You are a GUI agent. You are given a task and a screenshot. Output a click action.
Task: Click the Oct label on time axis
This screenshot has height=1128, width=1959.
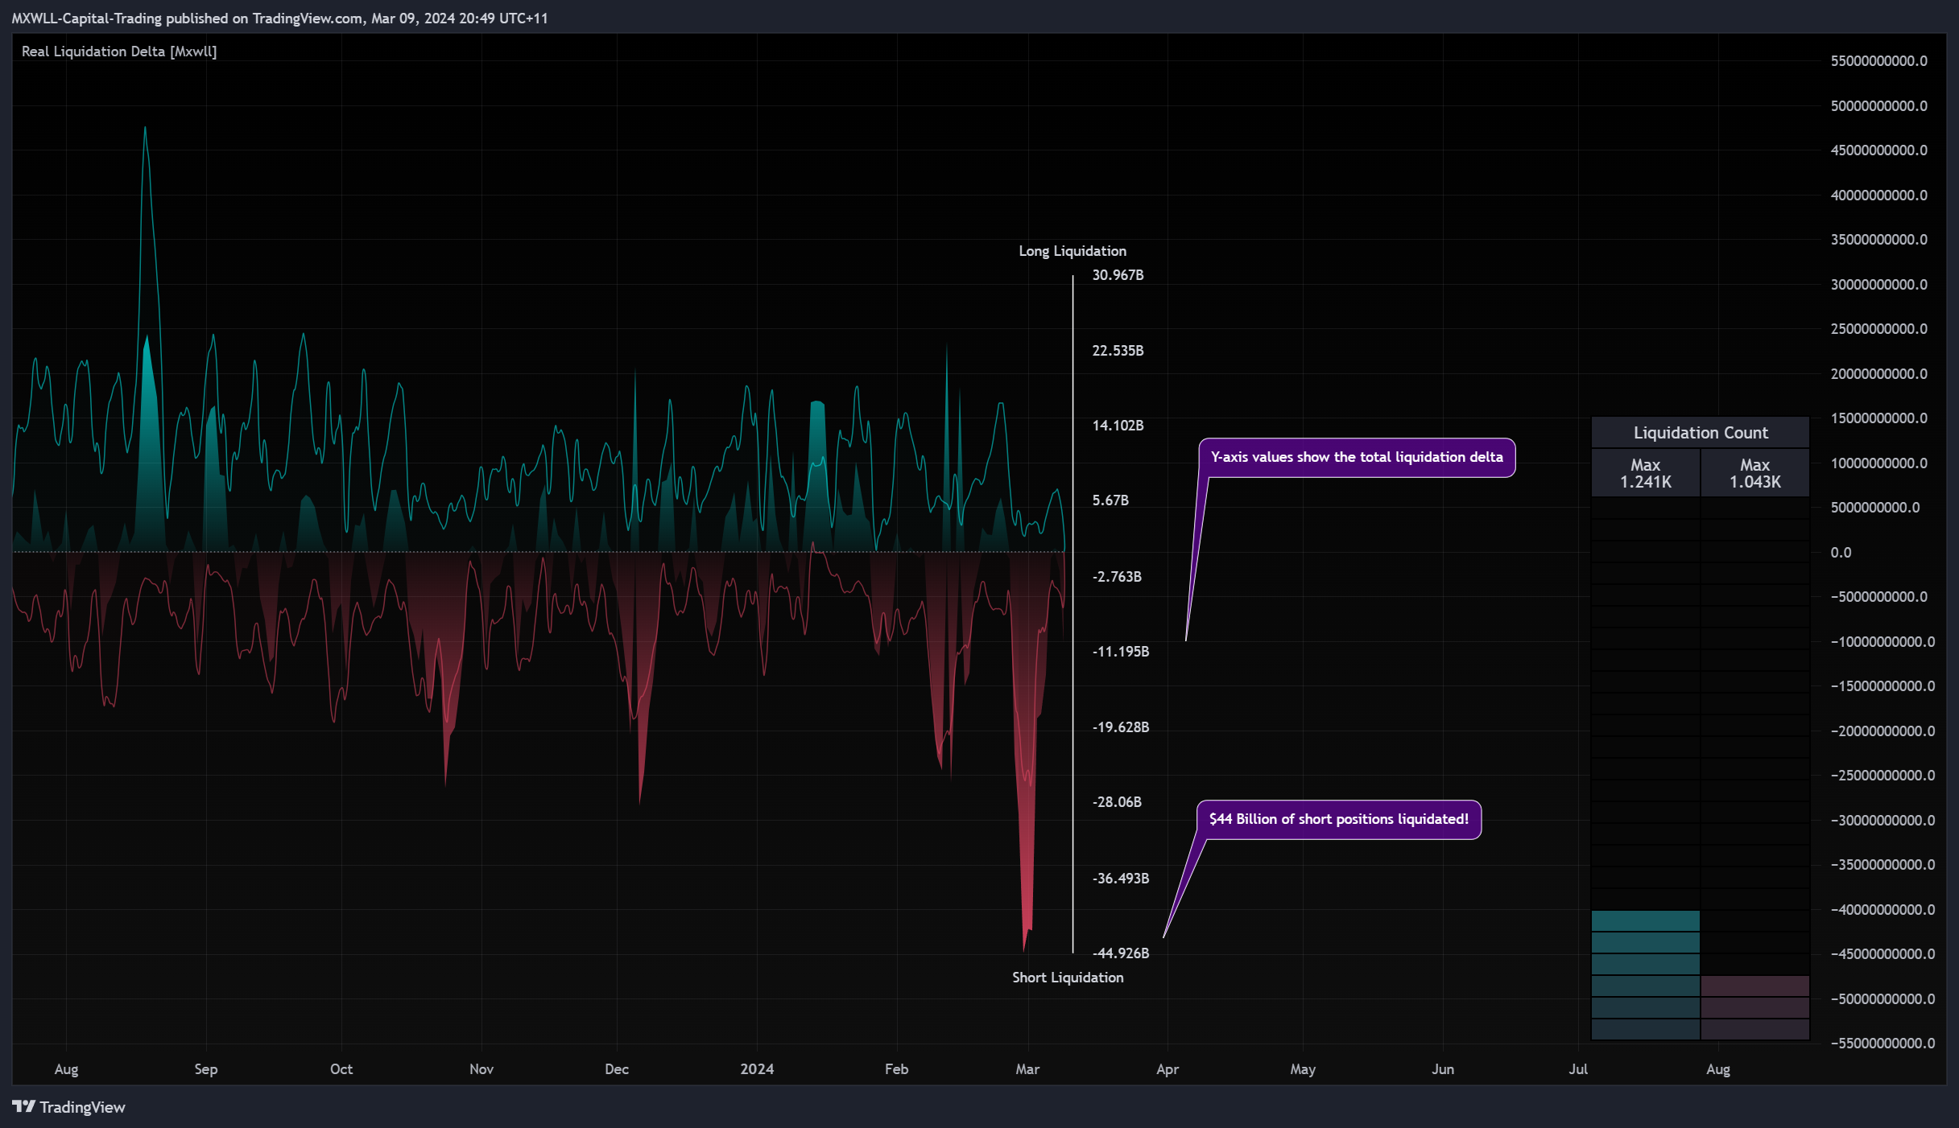[x=341, y=1069]
